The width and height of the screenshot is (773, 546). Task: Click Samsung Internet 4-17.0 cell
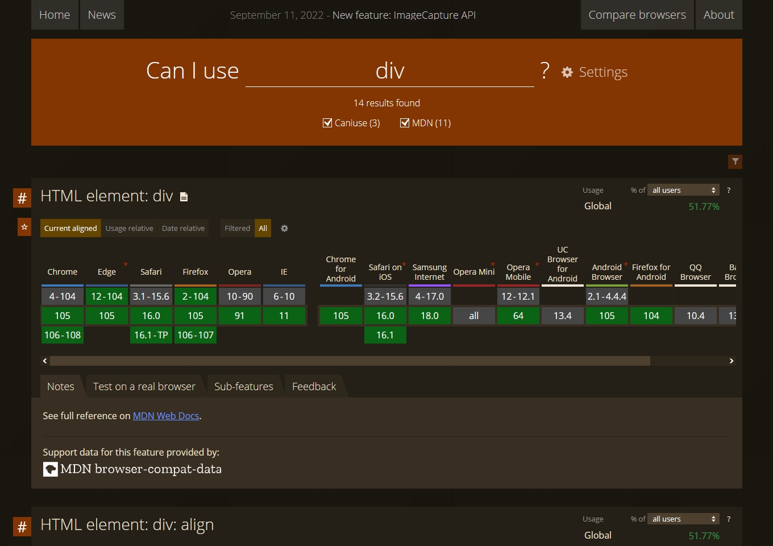[430, 296]
